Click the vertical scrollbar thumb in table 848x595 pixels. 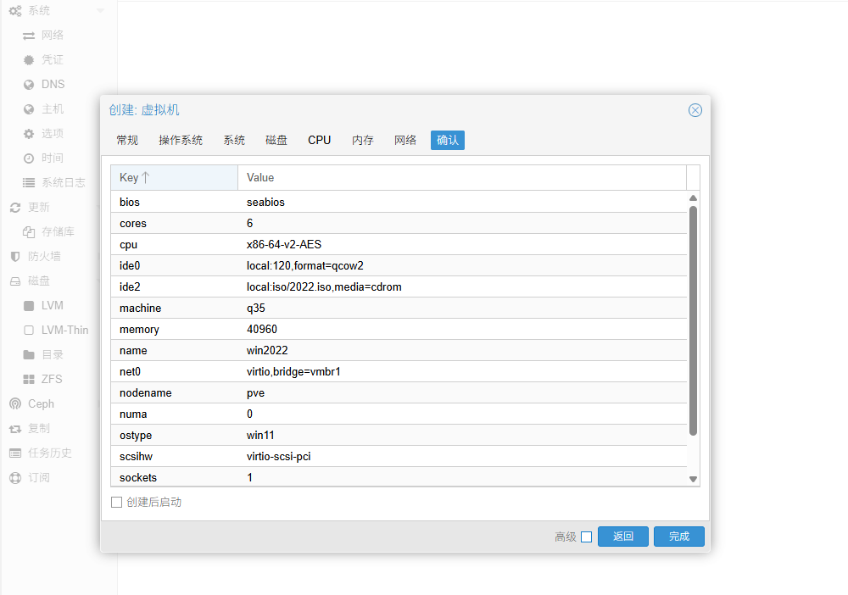pos(693,320)
